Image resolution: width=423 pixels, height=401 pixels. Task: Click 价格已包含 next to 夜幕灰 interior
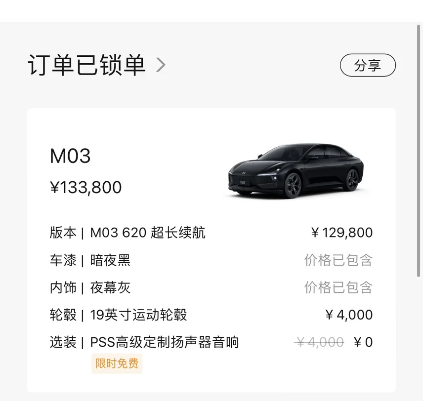point(338,287)
